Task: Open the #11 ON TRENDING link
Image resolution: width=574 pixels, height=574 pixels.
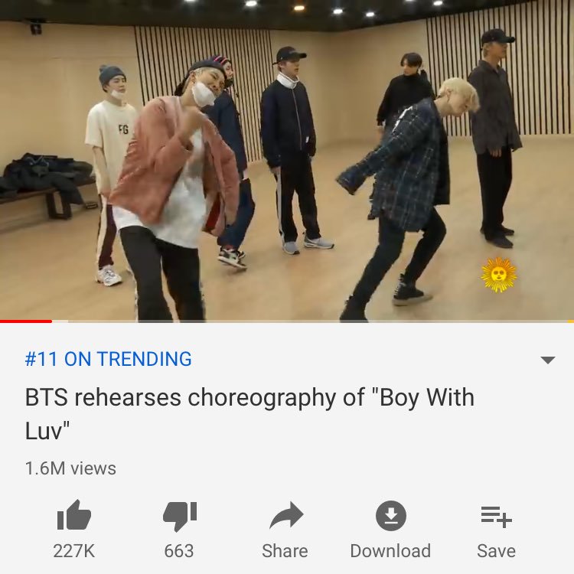Action: [x=109, y=359]
